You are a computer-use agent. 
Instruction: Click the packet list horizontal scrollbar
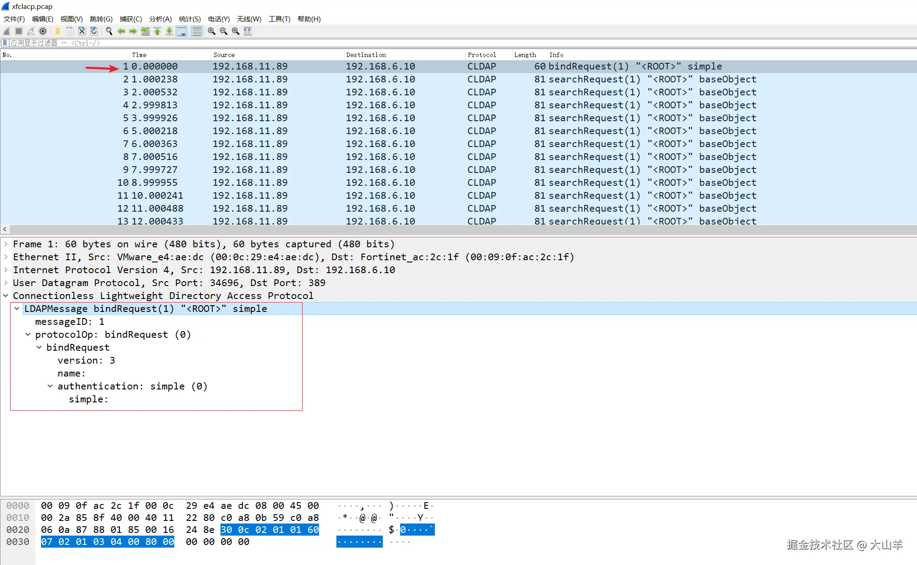pyautogui.click(x=446, y=229)
